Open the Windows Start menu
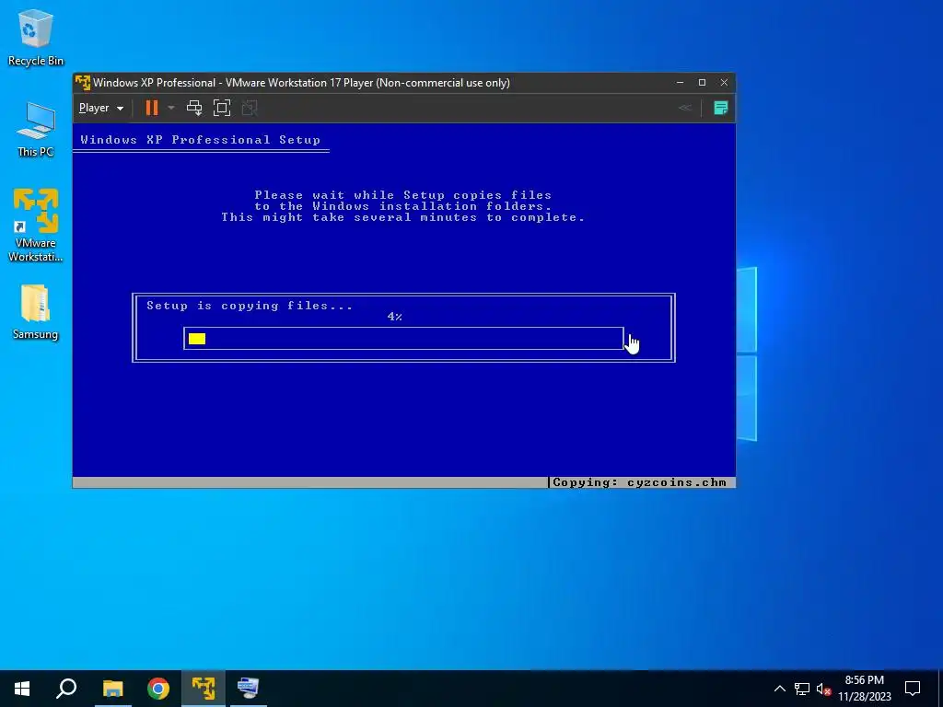Image resolution: width=943 pixels, height=707 pixels. pyautogui.click(x=22, y=689)
